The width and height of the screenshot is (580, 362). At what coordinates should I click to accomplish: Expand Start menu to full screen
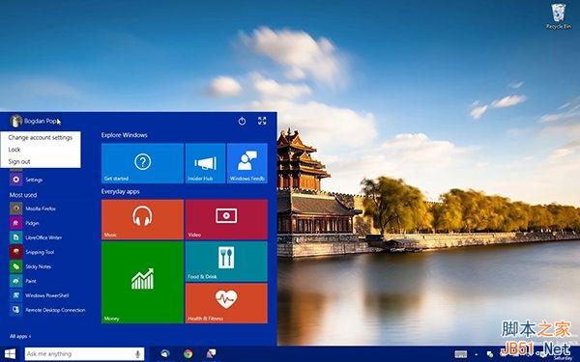(262, 121)
